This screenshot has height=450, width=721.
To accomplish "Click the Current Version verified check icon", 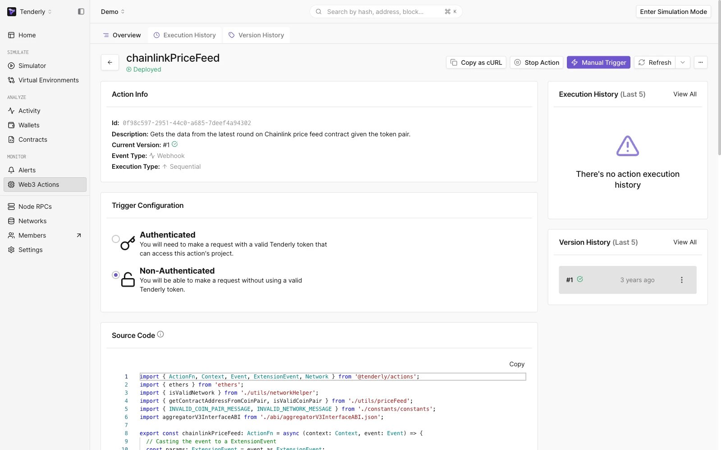I will point(175,144).
